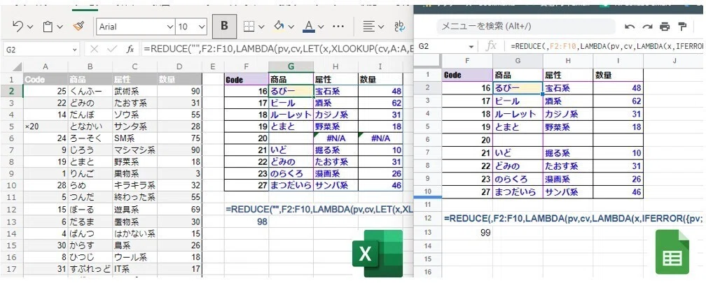The width and height of the screenshot is (706, 283).
Task: Click Excel cell るびー in G2
Action: (x=291, y=91)
